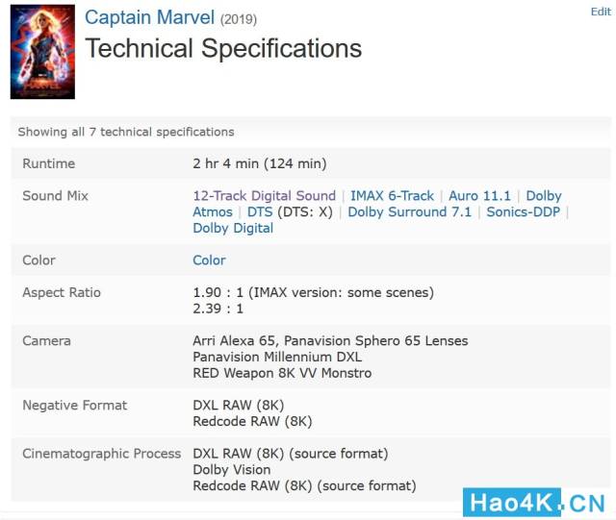Open the Color value link
The height and width of the screenshot is (520, 616).
point(209,260)
